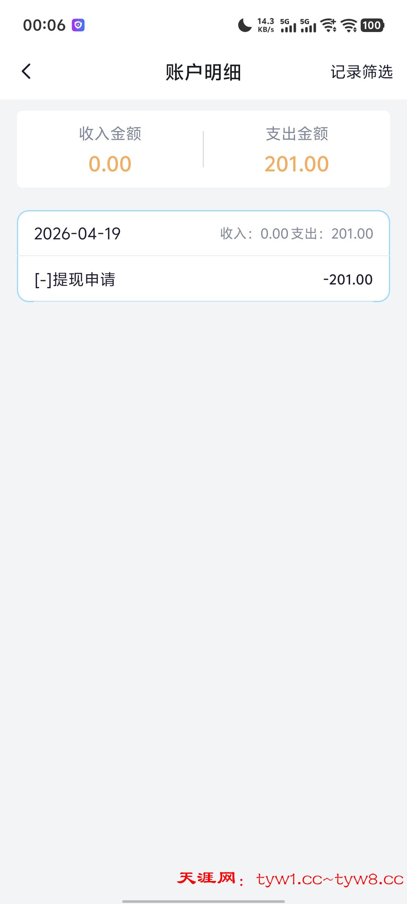The image size is (407, 904).
Task: Tap the Wi-Fi icon with plus sign
Action: (329, 25)
